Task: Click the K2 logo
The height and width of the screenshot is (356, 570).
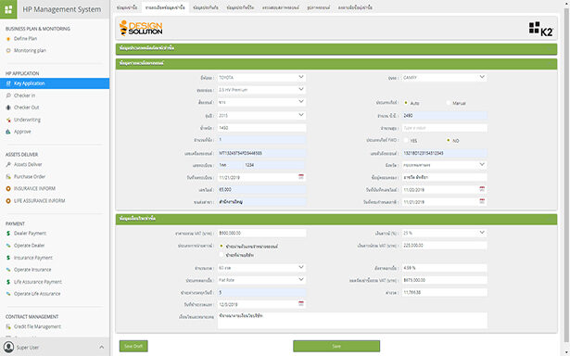Action: (541, 29)
